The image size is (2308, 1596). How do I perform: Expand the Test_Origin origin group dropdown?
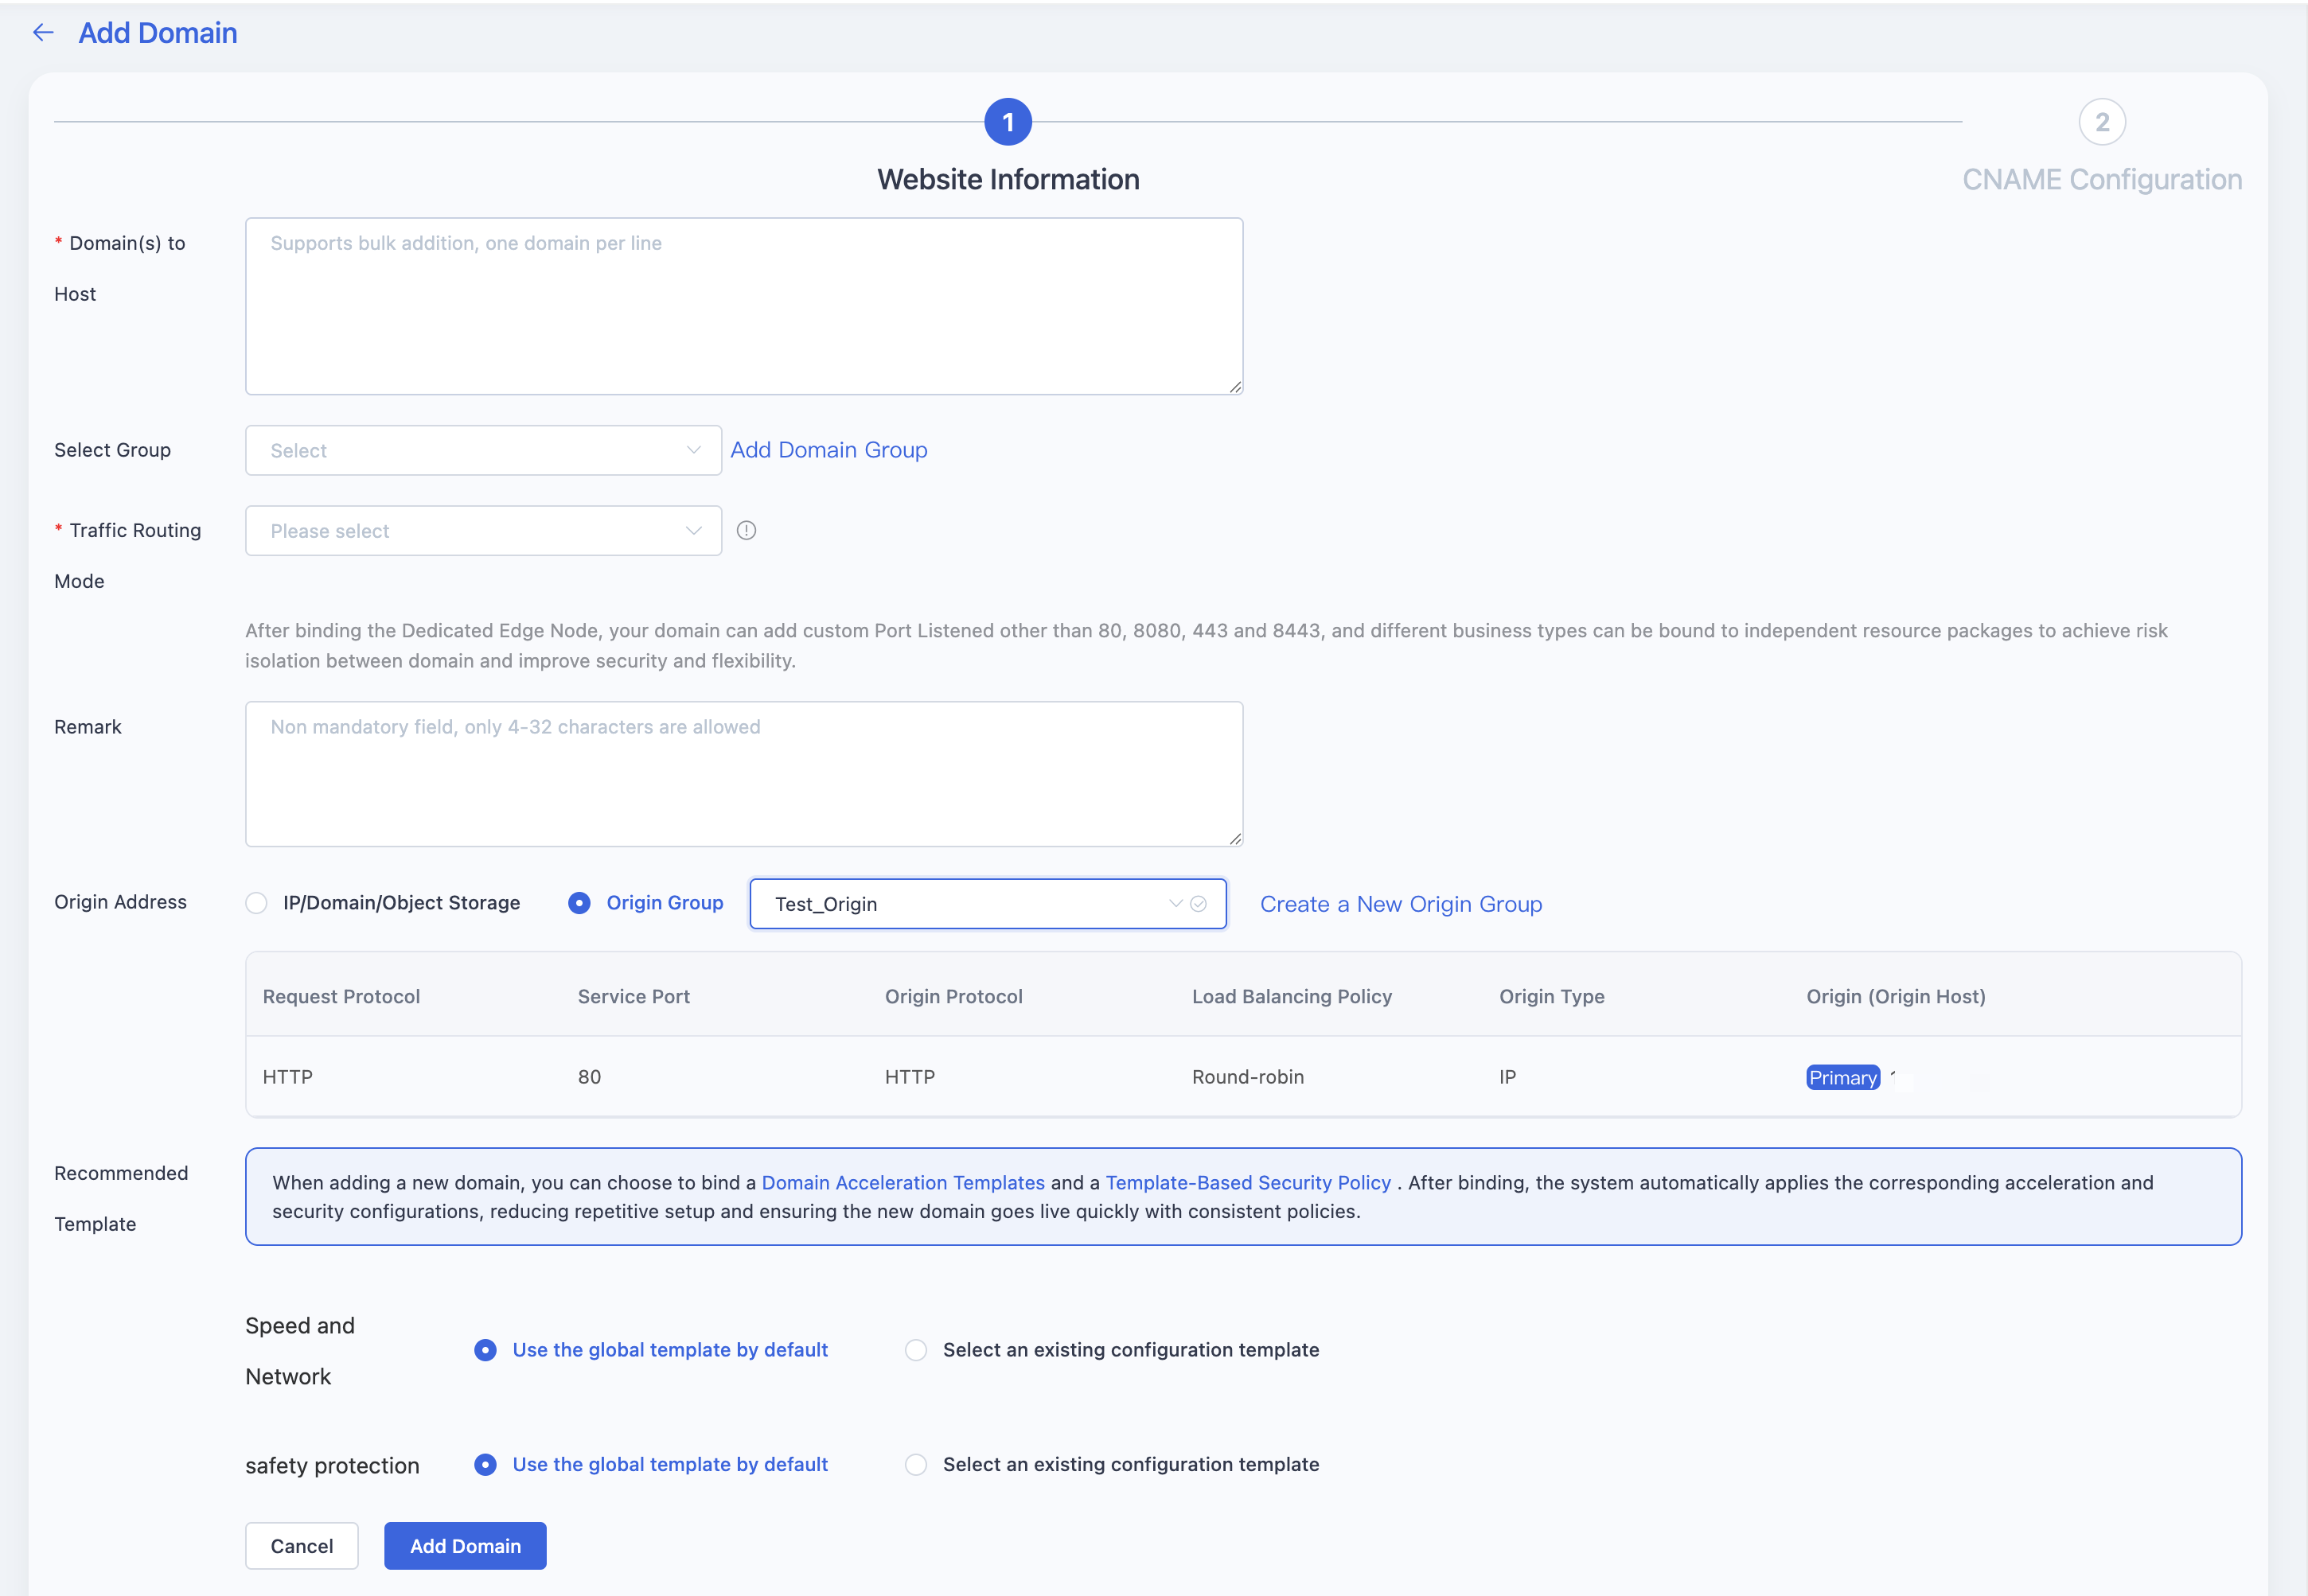[988, 904]
